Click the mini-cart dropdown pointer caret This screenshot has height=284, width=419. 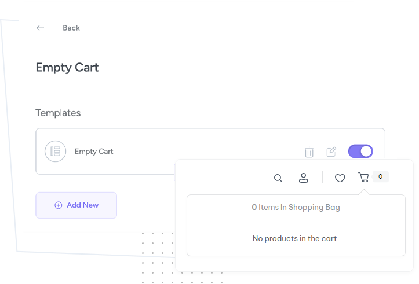coord(363,192)
